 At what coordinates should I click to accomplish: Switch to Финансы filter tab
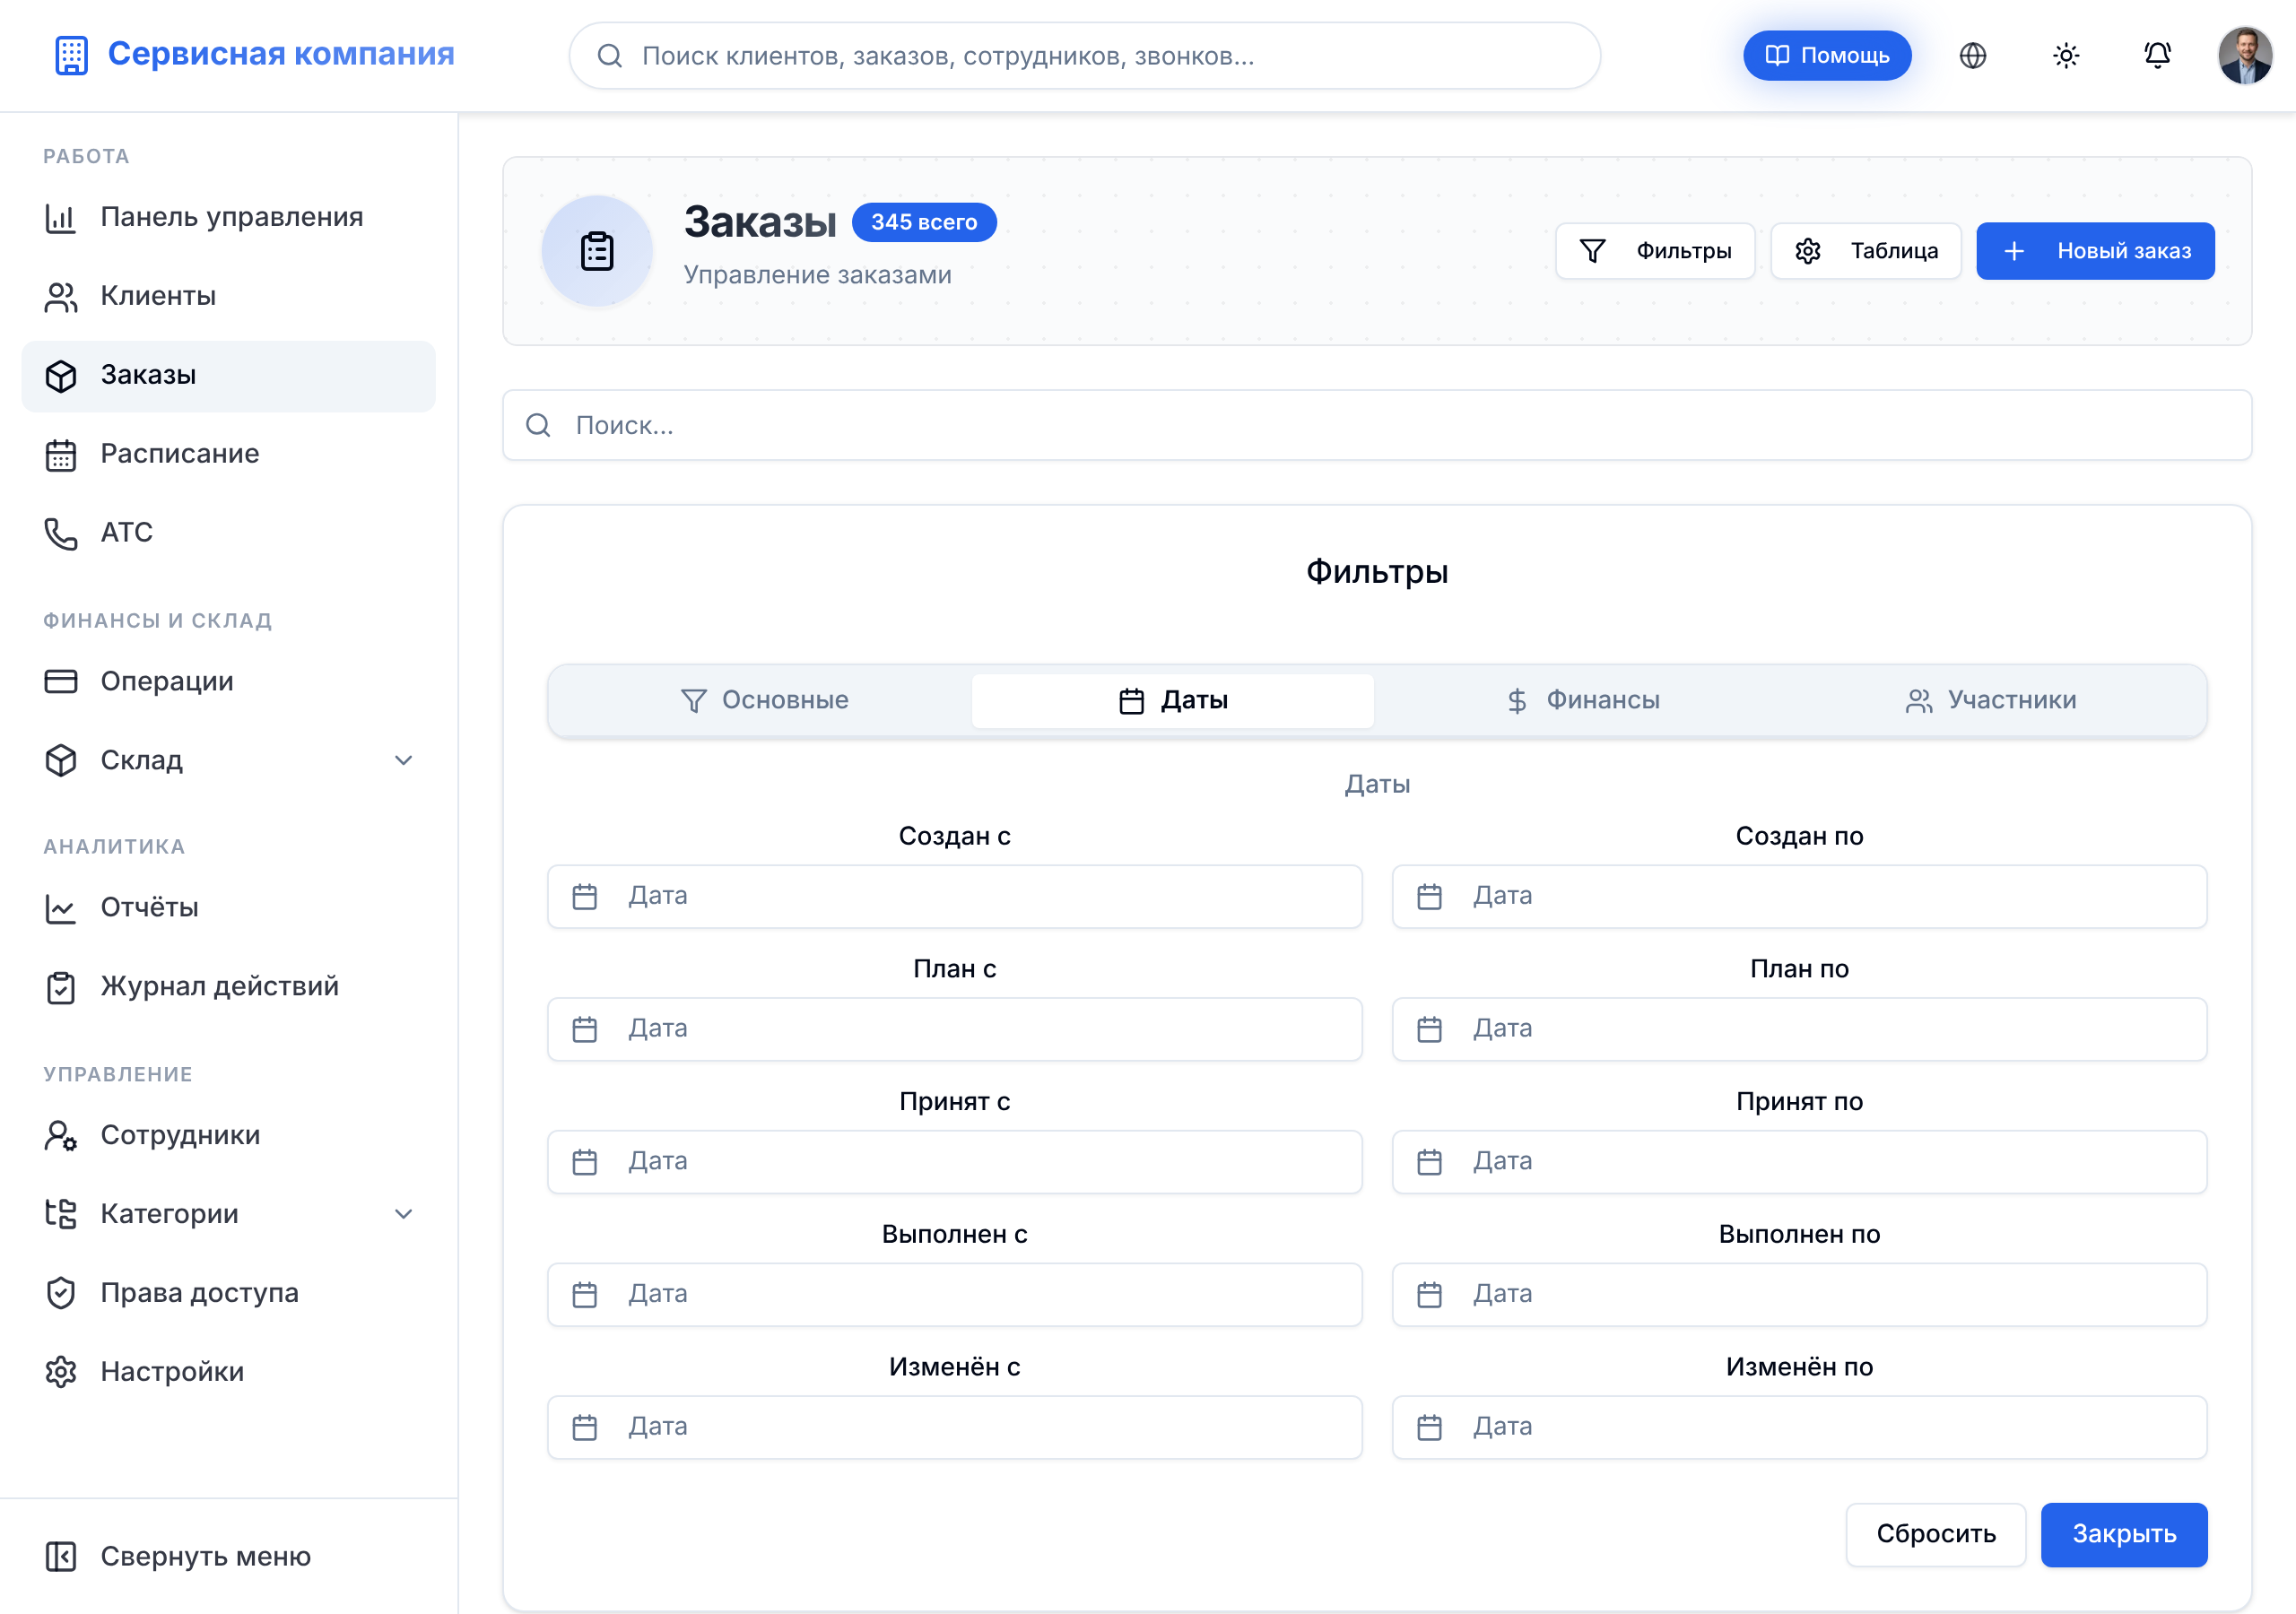point(1583,701)
